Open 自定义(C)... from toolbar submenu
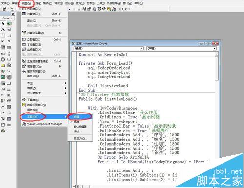 [x=81, y=138]
